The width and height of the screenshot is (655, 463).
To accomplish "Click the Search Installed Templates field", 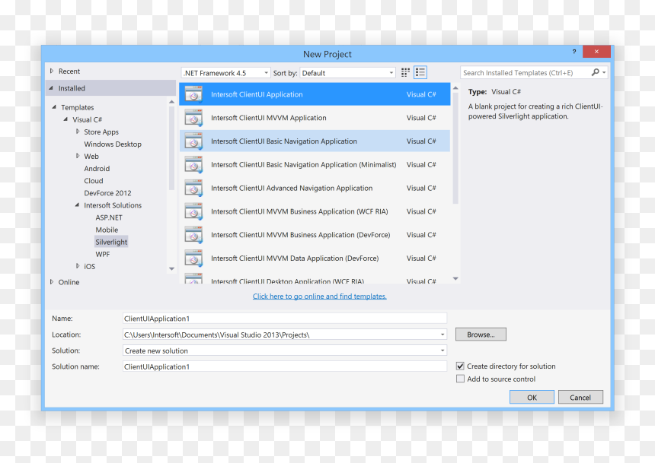I will coord(526,72).
